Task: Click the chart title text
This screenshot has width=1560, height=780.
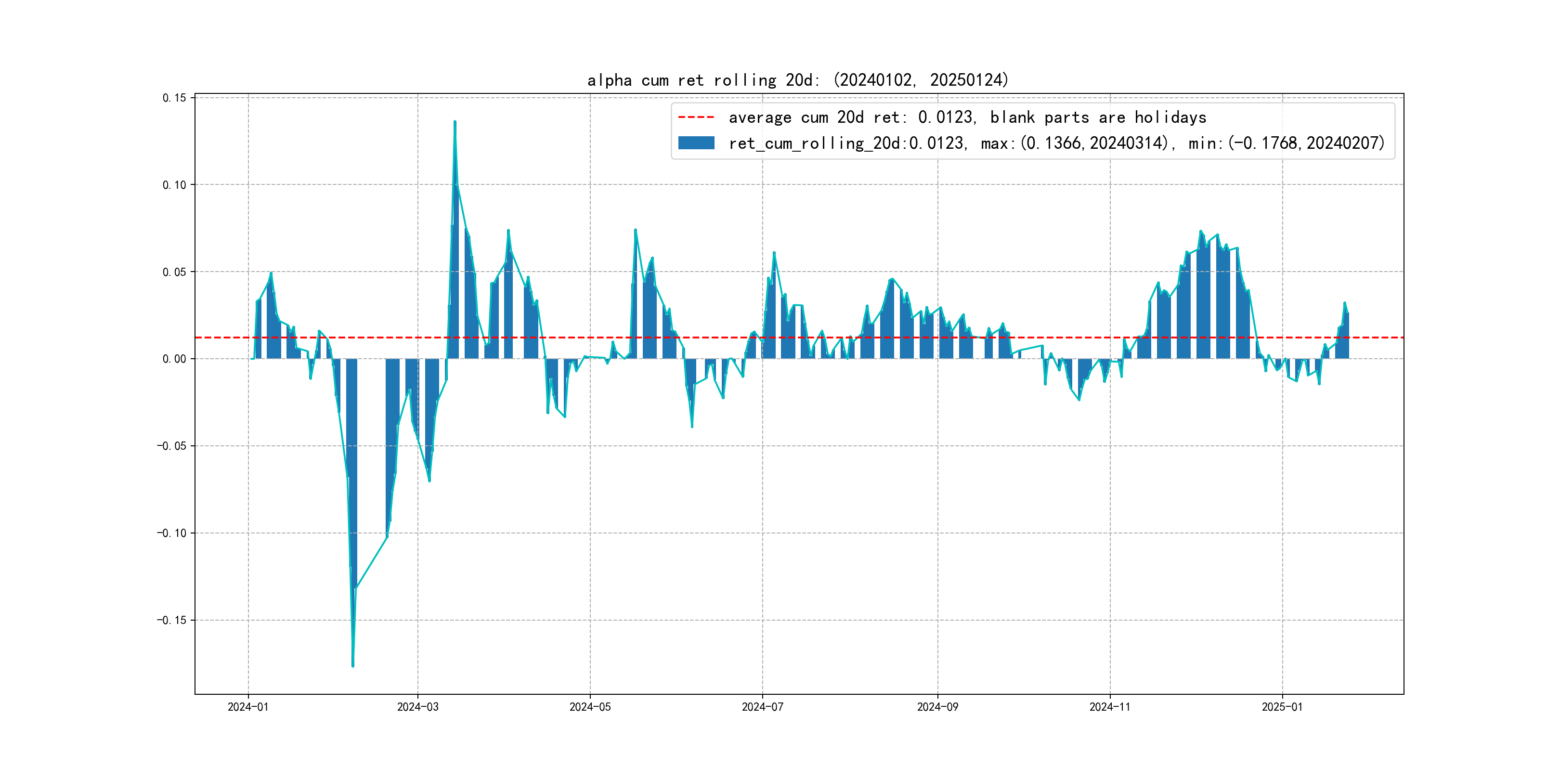Action: tap(797, 80)
